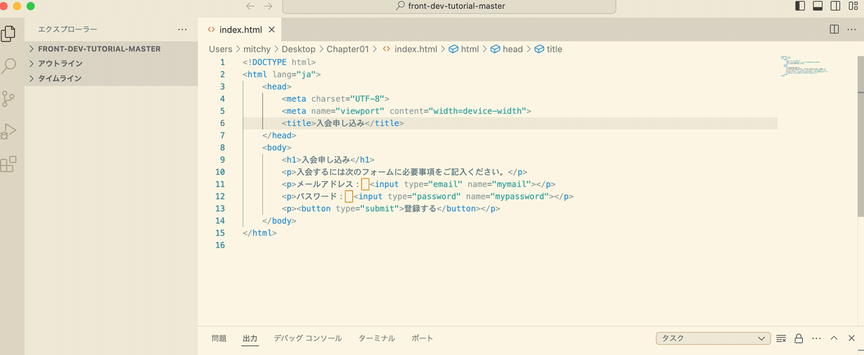
Task: Click line number 16 in gutter
Action: (220, 246)
